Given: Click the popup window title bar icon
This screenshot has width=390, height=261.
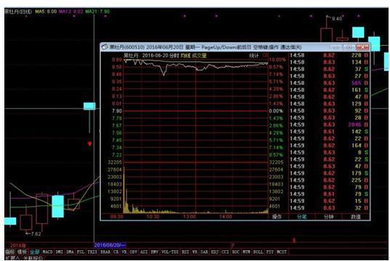Looking at the screenshot, I should pyautogui.click(x=105, y=47).
